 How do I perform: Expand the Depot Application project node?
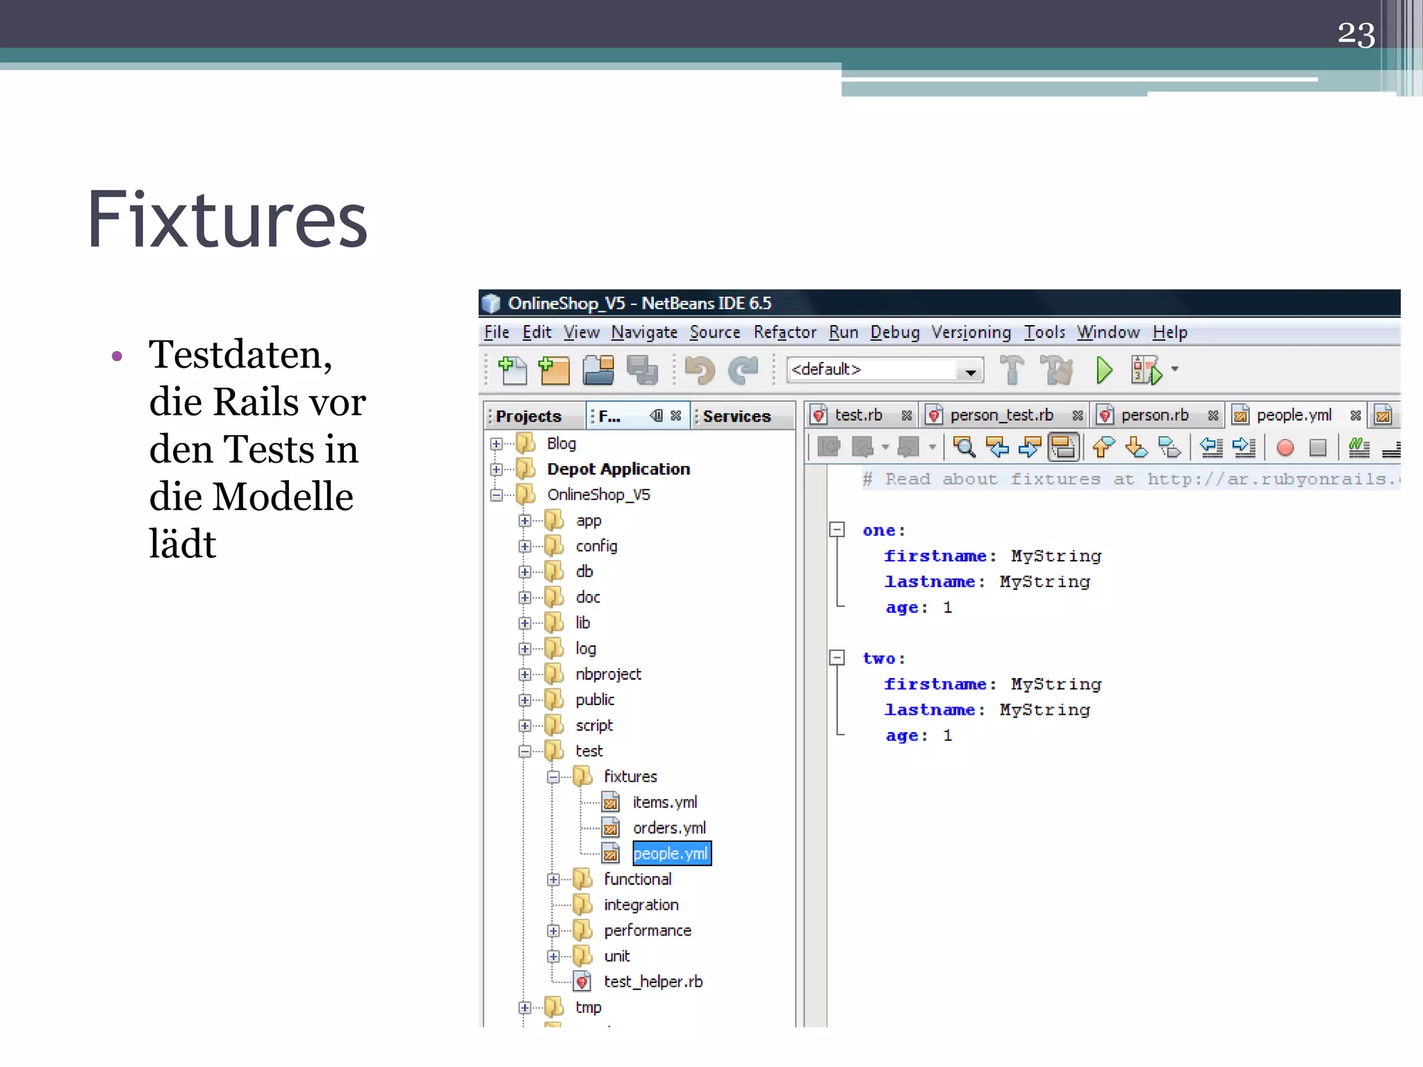click(x=496, y=470)
